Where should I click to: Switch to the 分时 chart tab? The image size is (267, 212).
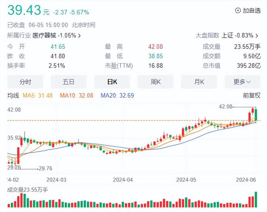(x=25, y=82)
